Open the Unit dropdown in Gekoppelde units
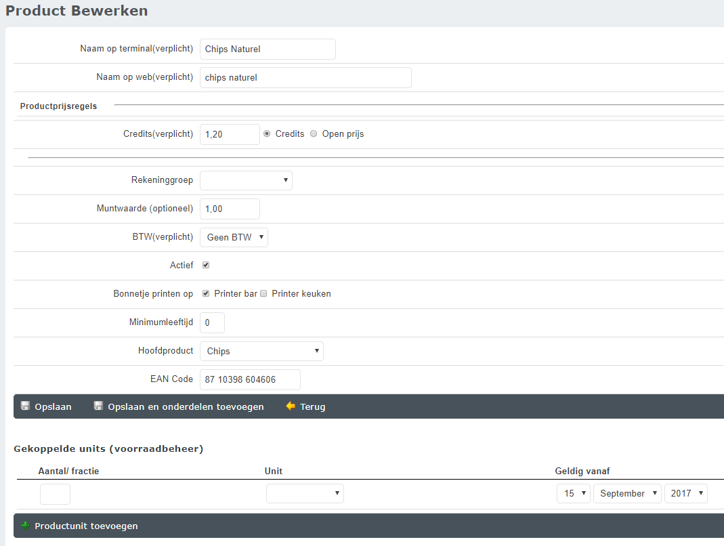Viewport: 724px width, 546px height. (305, 494)
